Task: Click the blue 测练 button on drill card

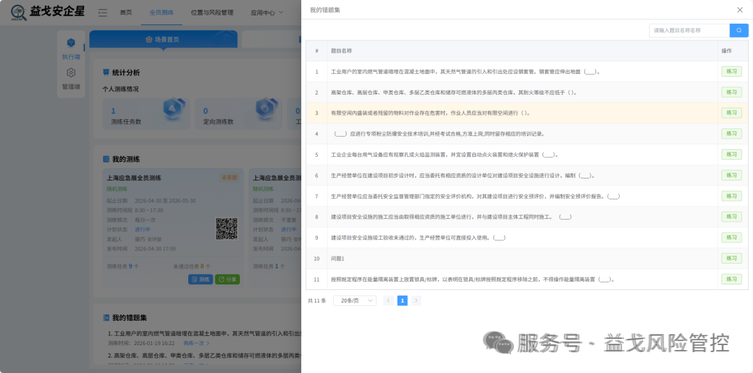Action: click(200, 280)
